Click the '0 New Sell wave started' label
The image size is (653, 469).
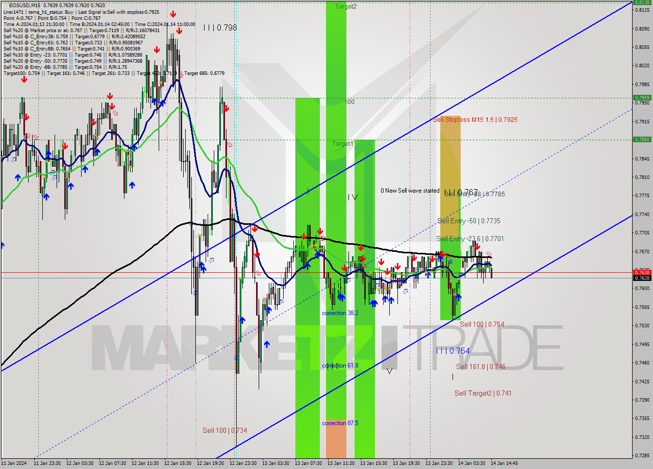point(410,191)
